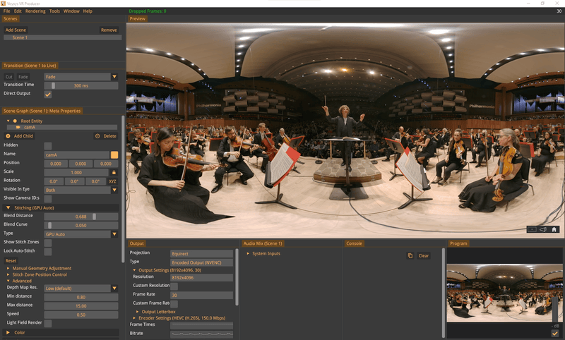Open the Tools menu
The width and height of the screenshot is (565, 340).
(54, 11)
